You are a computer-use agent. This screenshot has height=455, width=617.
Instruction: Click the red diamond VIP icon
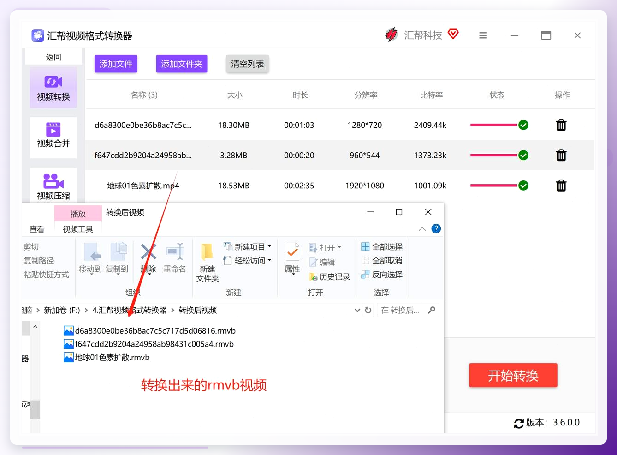[x=453, y=34]
